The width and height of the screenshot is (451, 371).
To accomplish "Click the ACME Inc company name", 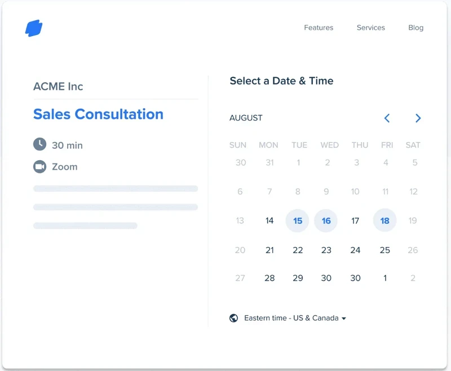I will [58, 86].
